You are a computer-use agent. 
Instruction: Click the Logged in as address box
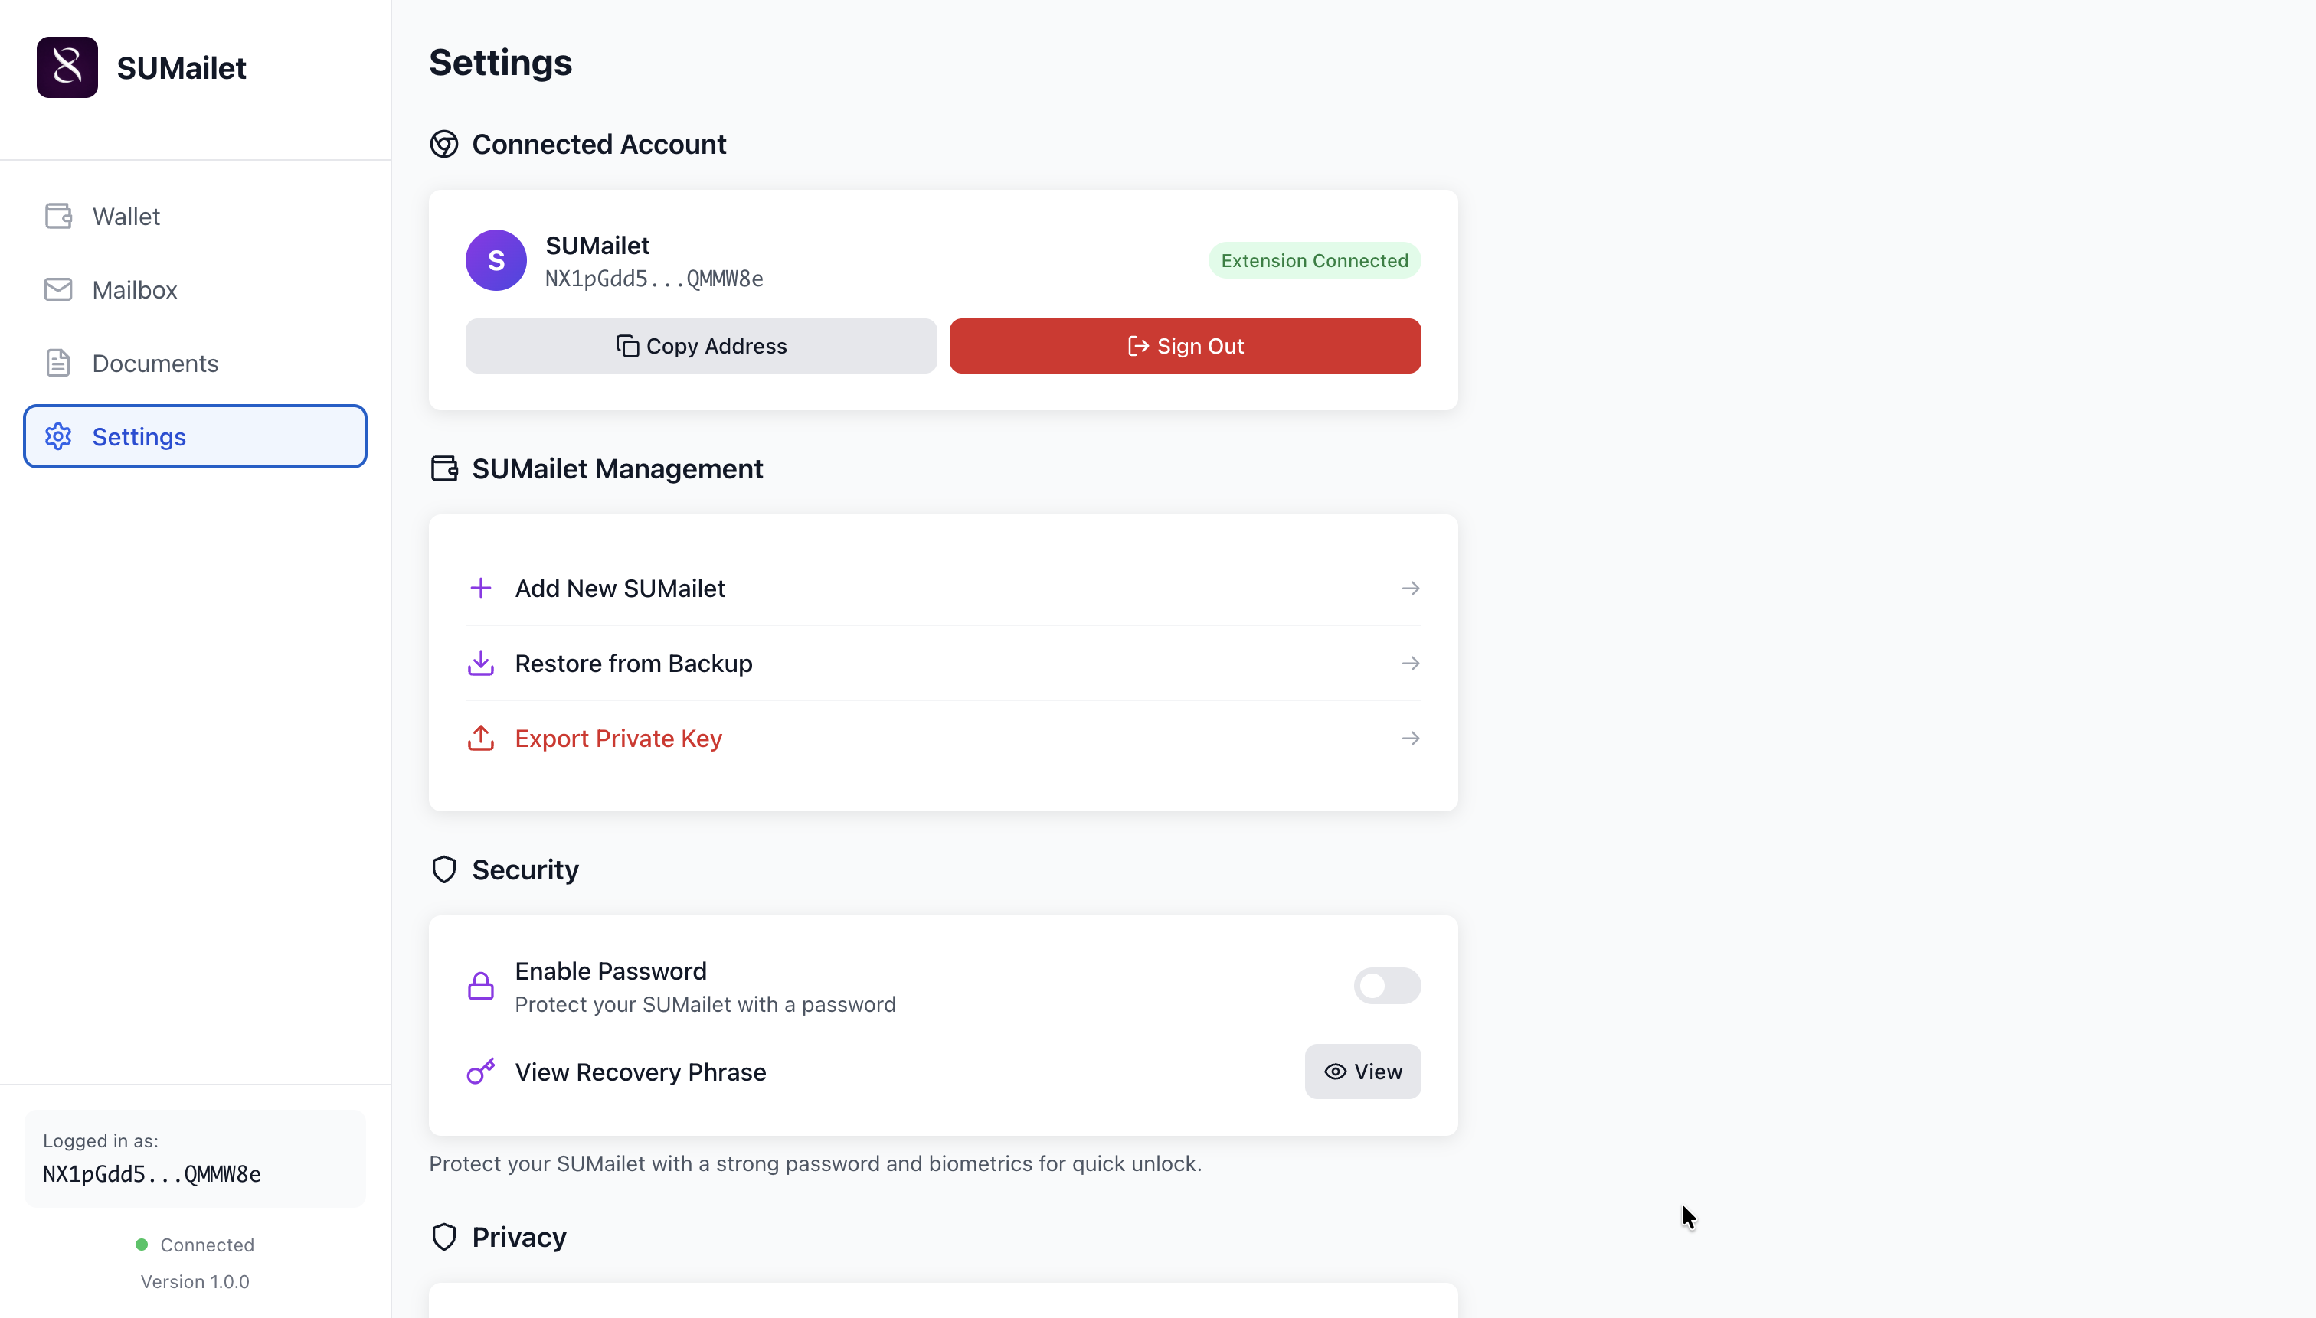(x=195, y=1159)
